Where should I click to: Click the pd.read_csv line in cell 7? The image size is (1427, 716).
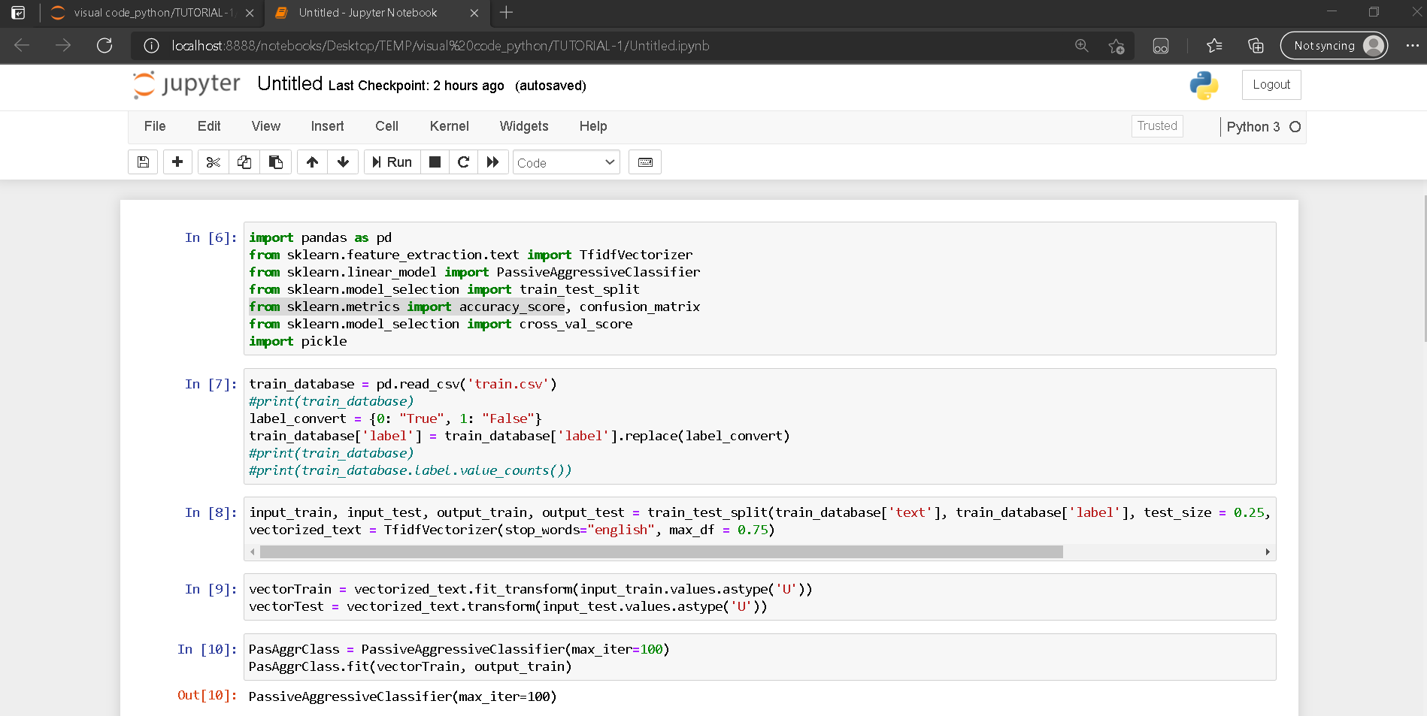tap(403, 384)
